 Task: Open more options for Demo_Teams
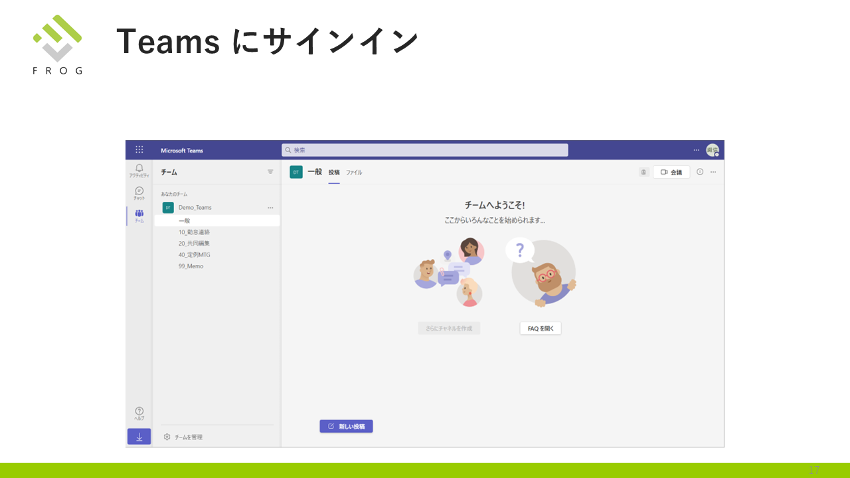[270, 208]
